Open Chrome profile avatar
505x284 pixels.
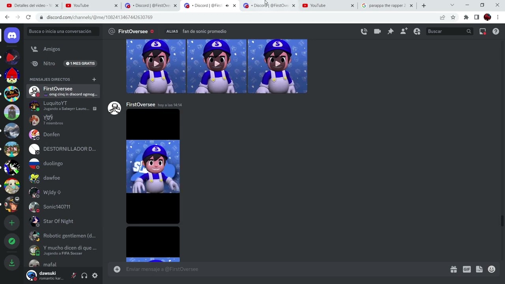click(x=487, y=17)
